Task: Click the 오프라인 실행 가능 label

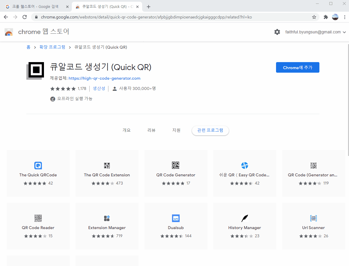Action: 75,99
